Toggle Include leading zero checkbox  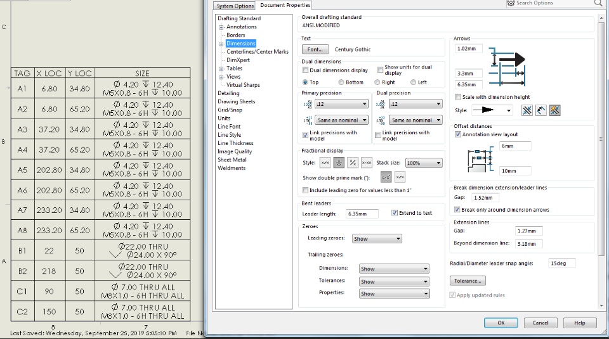pos(305,190)
